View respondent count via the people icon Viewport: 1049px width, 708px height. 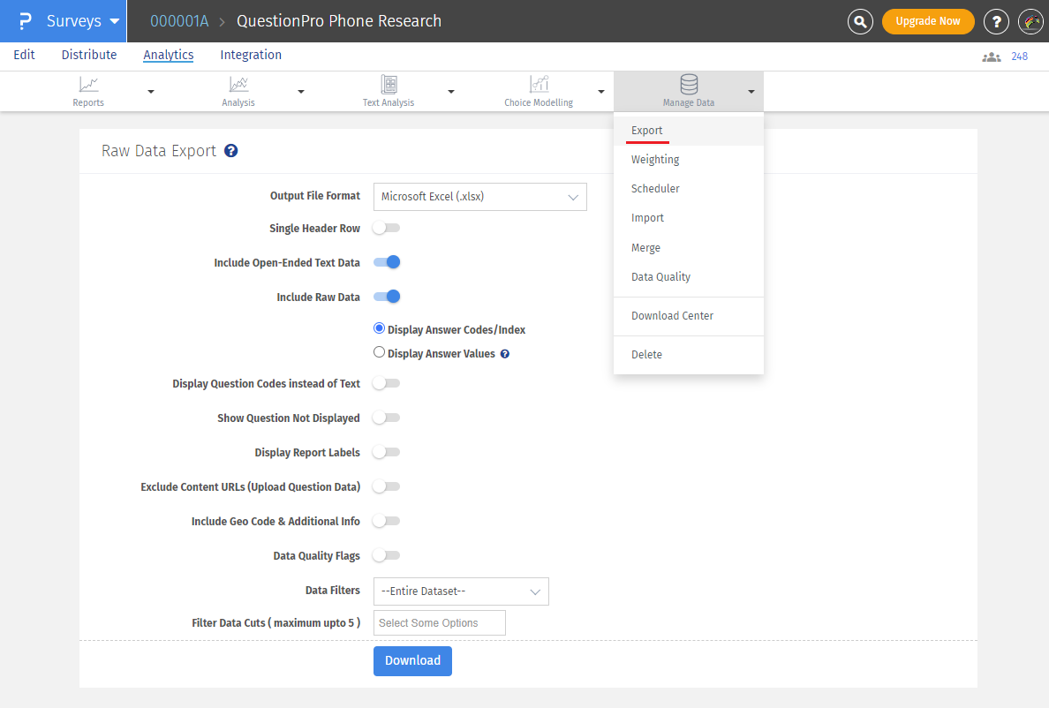pos(991,56)
